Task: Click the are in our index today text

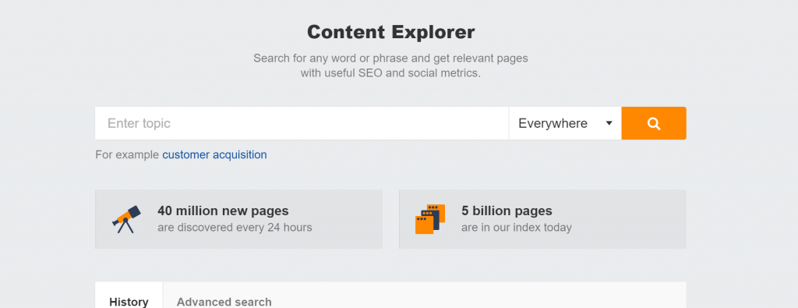Action: coord(517,227)
